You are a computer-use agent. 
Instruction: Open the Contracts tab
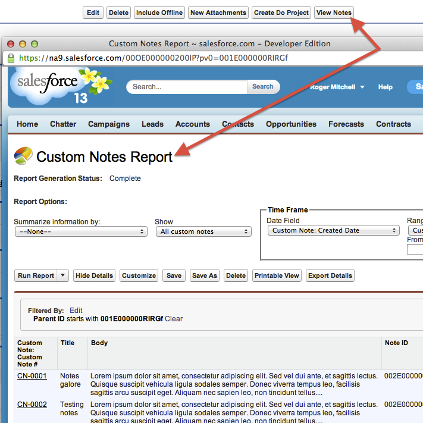tap(393, 124)
